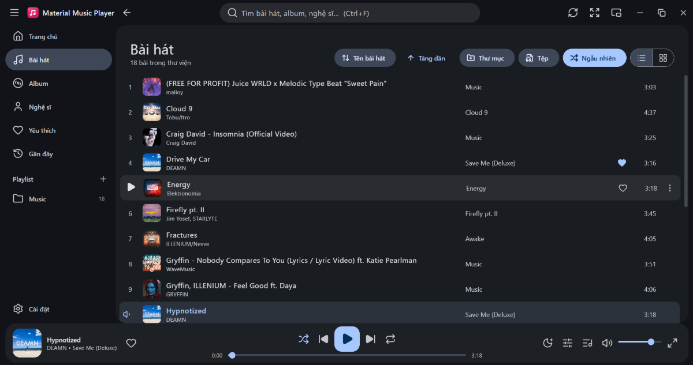693x365 pixels.
Task: Click the Thư mục folder button
Action: point(487,58)
